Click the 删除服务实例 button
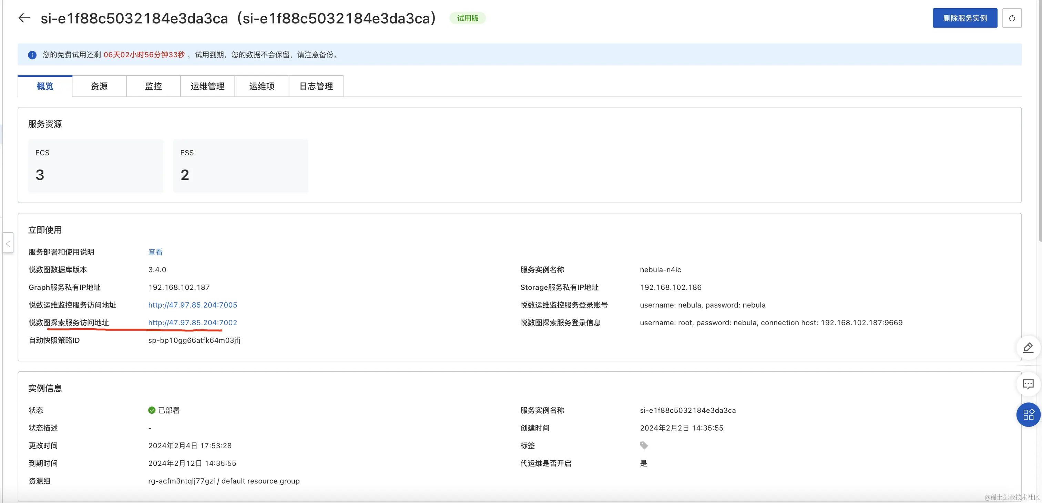The height and width of the screenshot is (503, 1042). tap(965, 18)
